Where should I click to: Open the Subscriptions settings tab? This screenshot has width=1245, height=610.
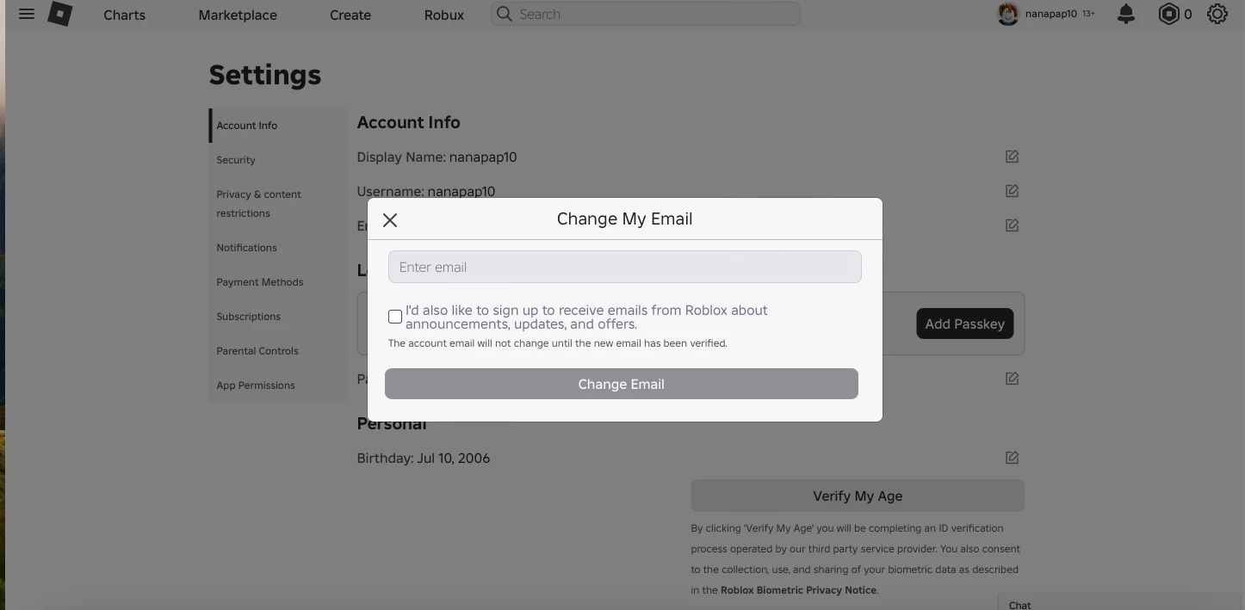tap(278, 317)
